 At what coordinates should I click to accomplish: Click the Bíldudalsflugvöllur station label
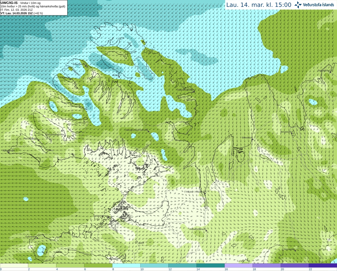(55, 134)
